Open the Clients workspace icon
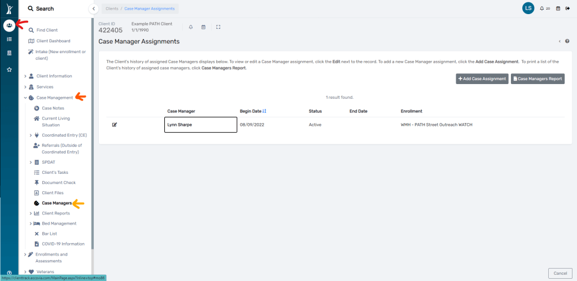577x281 pixels. [9, 25]
